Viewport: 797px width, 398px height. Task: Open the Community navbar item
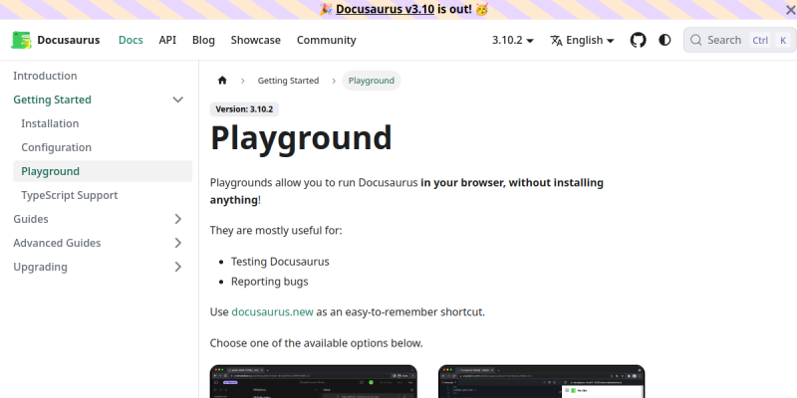tap(327, 40)
